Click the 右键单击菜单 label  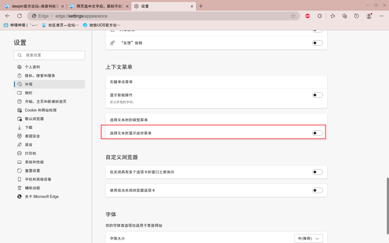click(x=121, y=82)
